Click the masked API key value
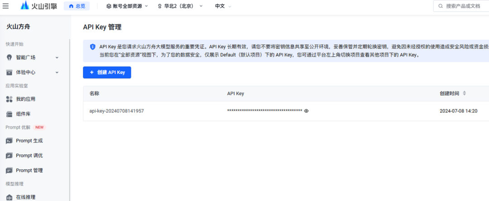The image size is (489, 201). click(x=264, y=111)
